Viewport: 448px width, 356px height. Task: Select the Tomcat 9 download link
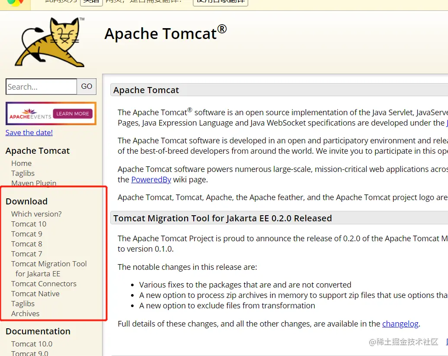26,234
